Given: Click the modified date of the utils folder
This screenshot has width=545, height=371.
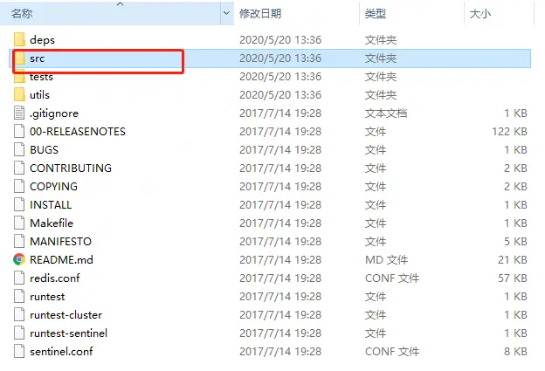Looking at the screenshot, I should click(280, 95).
